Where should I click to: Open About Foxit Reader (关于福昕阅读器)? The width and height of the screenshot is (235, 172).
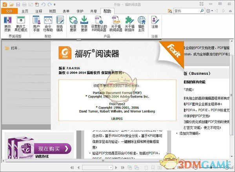(116, 24)
